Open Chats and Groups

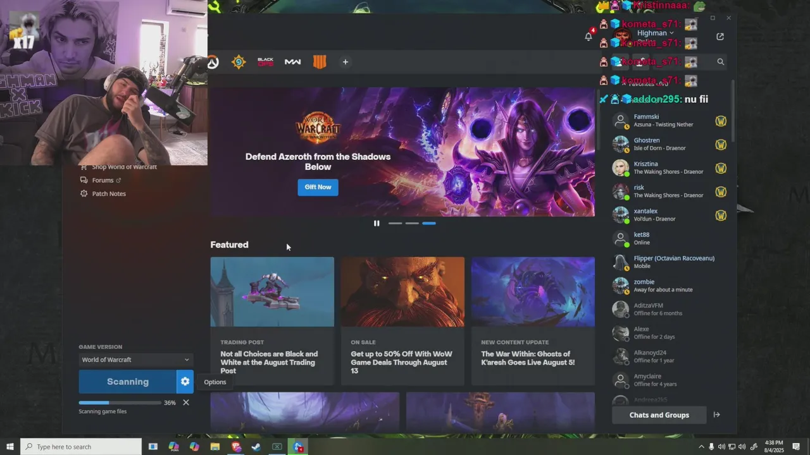click(659, 415)
